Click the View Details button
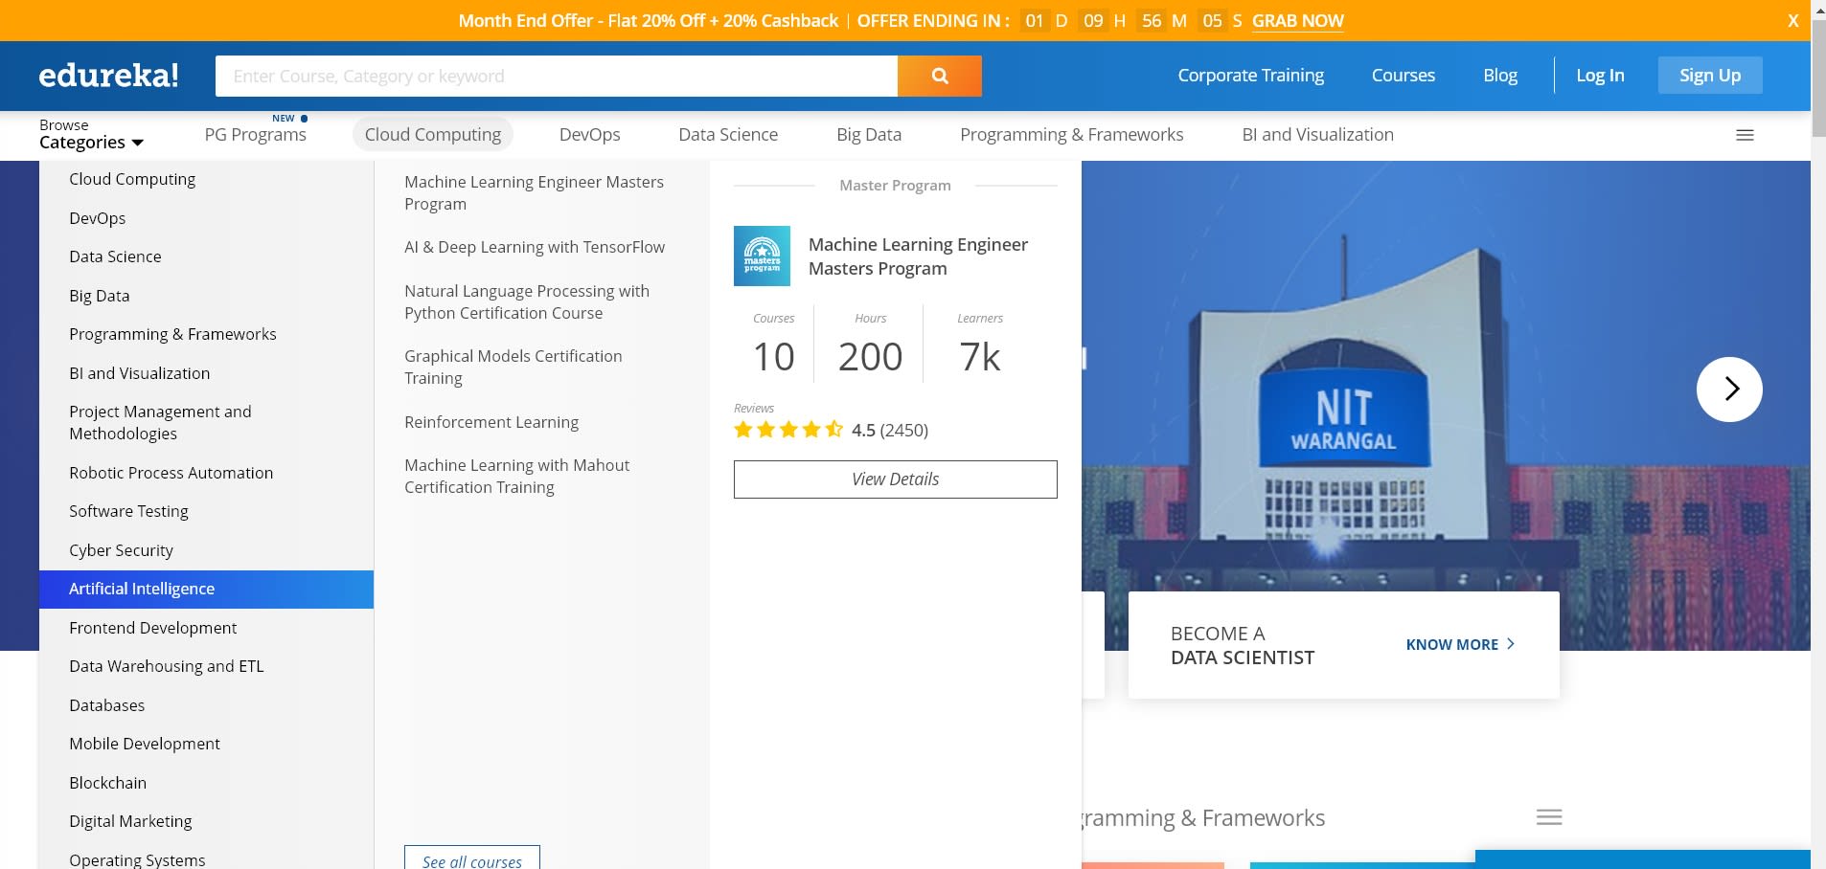This screenshot has width=1826, height=869. tap(895, 479)
